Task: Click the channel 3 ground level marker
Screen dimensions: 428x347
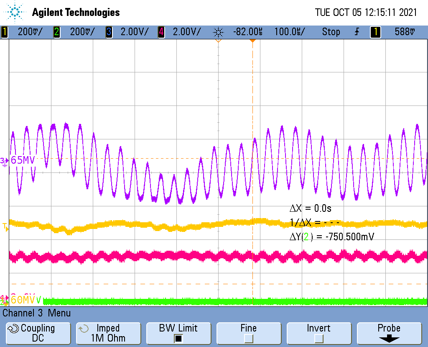Action: 5,162
